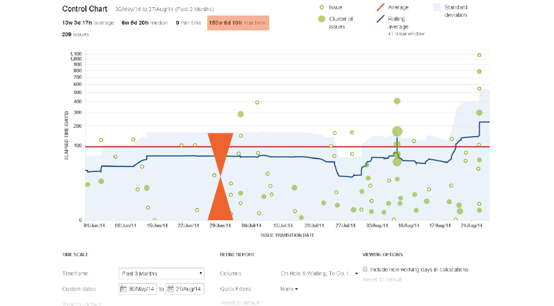
Task: Toggle 'Include non-working days in calculations' checkbox
Action: 365,269
